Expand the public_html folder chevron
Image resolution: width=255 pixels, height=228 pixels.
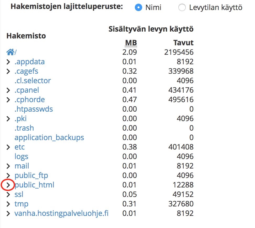pyautogui.click(x=8, y=185)
